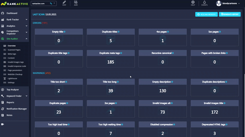
Task: Open Site Auditor section
Action: (12, 39)
